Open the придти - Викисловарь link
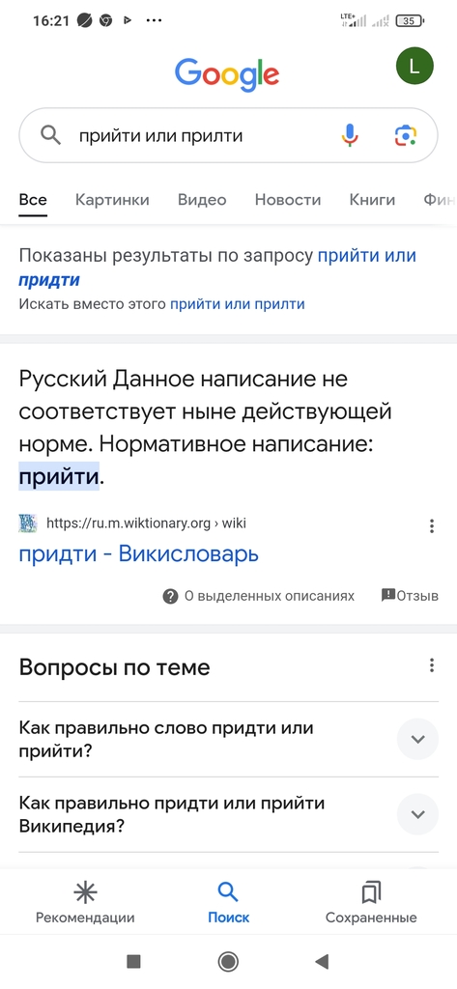Image resolution: width=457 pixels, height=989 pixels. click(139, 553)
